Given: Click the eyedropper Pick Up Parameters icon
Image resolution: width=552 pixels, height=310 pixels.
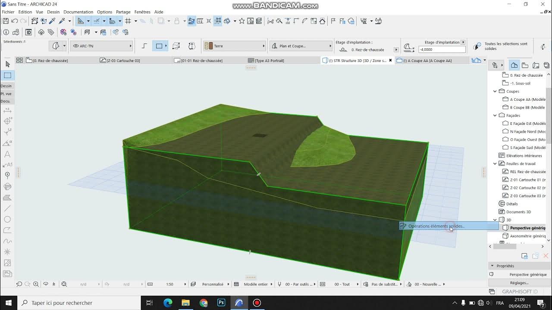Looking at the screenshot, I should [53, 21].
